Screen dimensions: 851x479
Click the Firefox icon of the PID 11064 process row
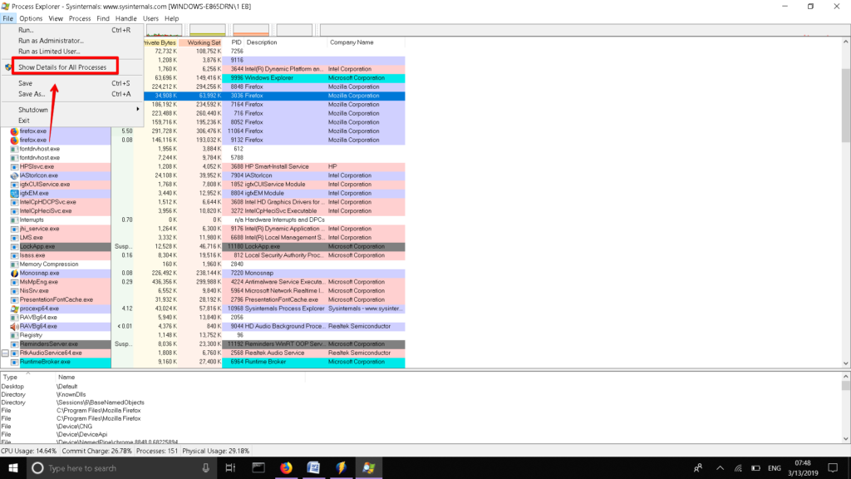[14, 131]
